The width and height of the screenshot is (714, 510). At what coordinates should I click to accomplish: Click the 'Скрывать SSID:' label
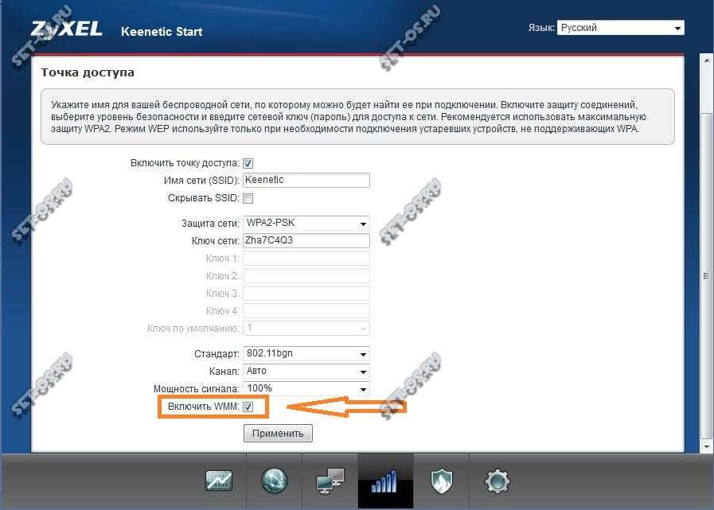[203, 198]
